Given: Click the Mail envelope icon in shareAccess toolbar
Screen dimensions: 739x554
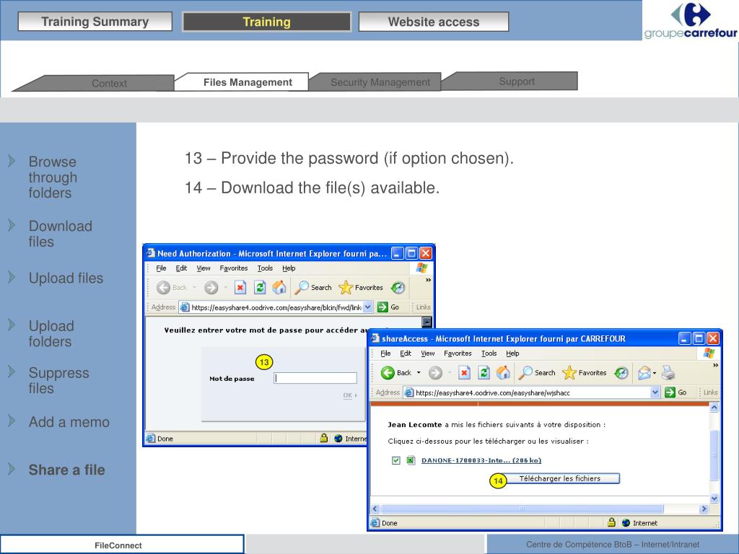Looking at the screenshot, I should point(644,373).
